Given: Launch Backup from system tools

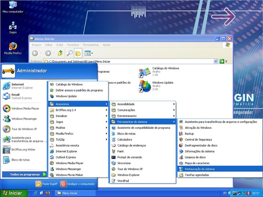Looking at the screenshot, I should [220, 133].
